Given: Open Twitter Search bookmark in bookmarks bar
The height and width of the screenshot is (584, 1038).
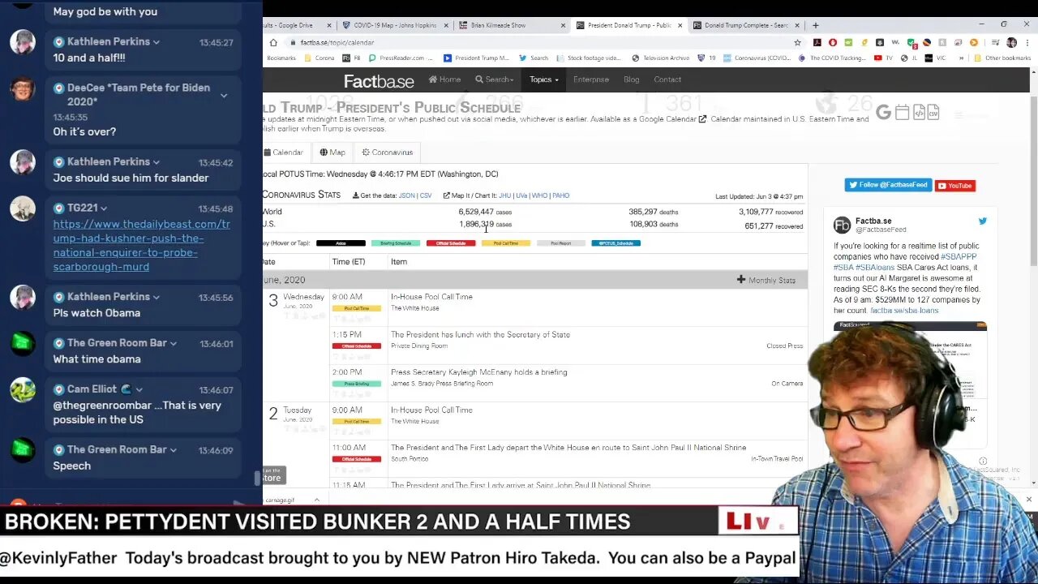Looking at the screenshot, I should [534, 58].
